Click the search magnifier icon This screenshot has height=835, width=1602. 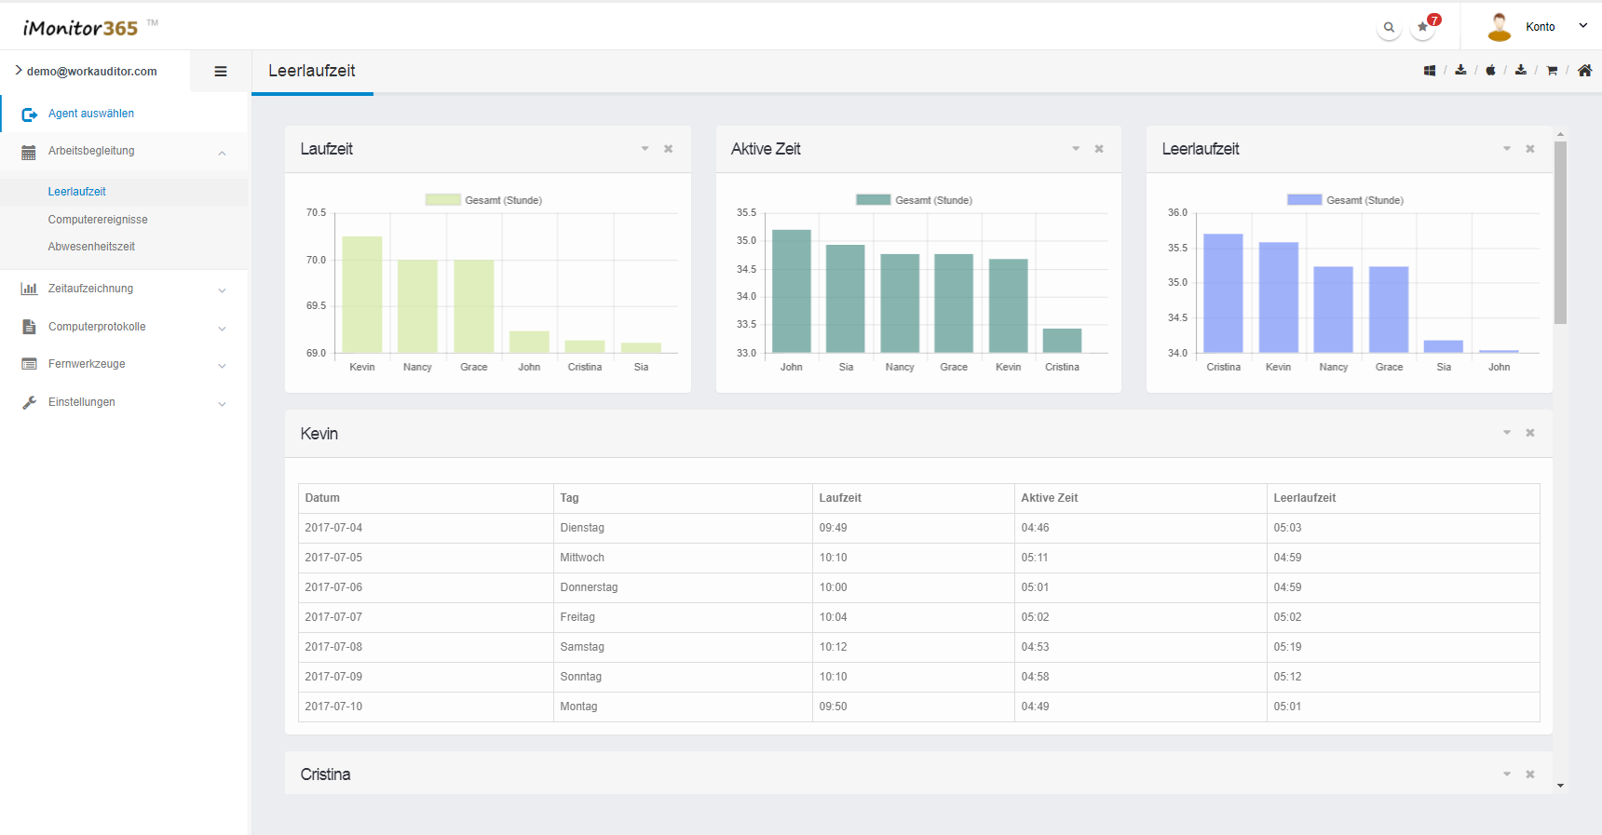click(x=1389, y=28)
